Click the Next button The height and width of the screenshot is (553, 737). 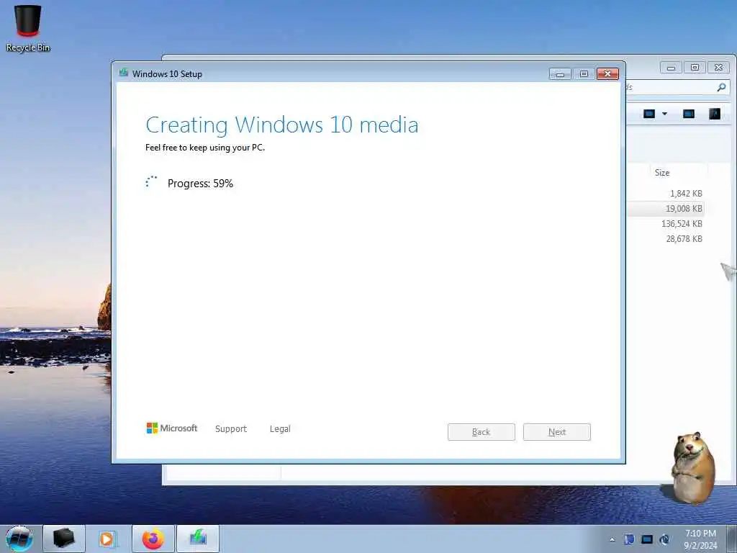click(557, 432)
